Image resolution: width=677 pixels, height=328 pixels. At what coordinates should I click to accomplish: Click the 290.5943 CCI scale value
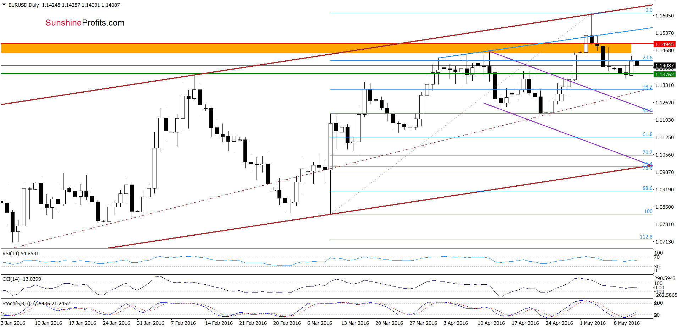(x=665, y=278)
